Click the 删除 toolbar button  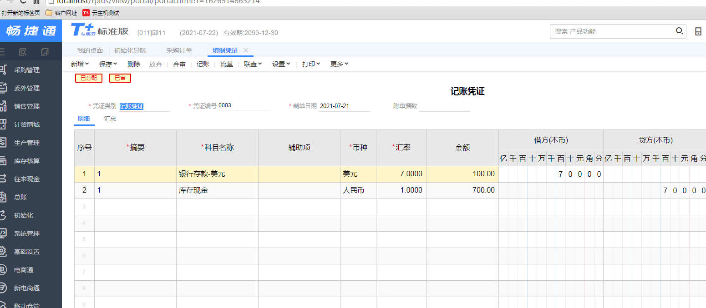click(134, 64)
